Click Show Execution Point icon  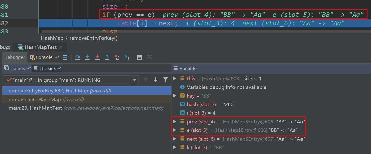[65, 57]
